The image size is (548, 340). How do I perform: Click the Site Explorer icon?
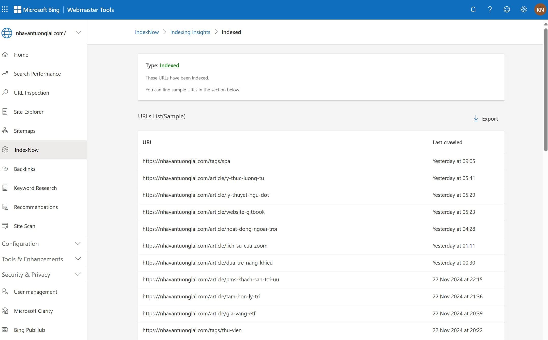tap(5, 112)
